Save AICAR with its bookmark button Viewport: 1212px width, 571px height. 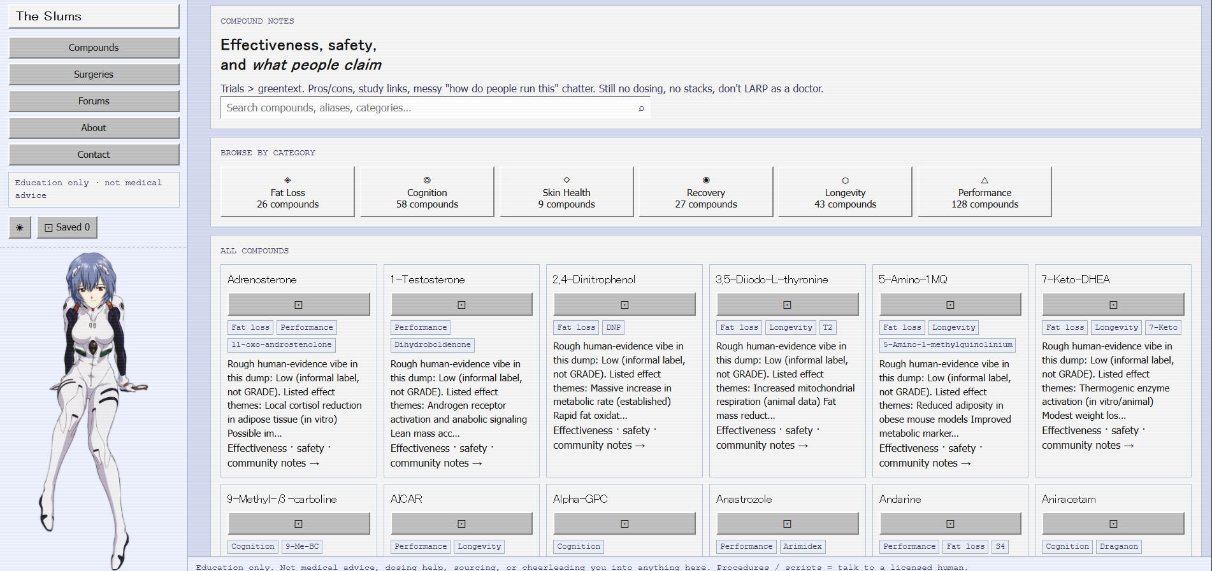pyautogui.click(x=461, y=523)
